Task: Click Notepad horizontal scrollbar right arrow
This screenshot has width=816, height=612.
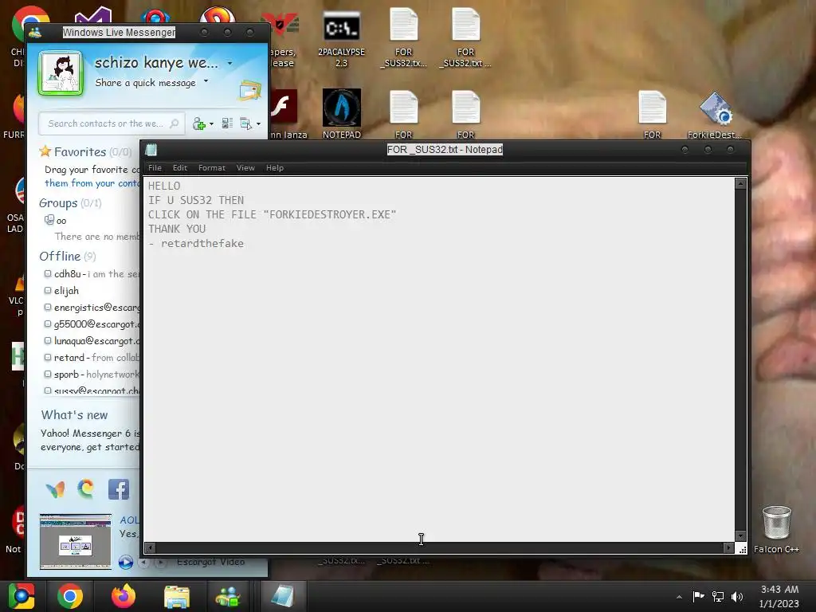Action: (728, 547)
